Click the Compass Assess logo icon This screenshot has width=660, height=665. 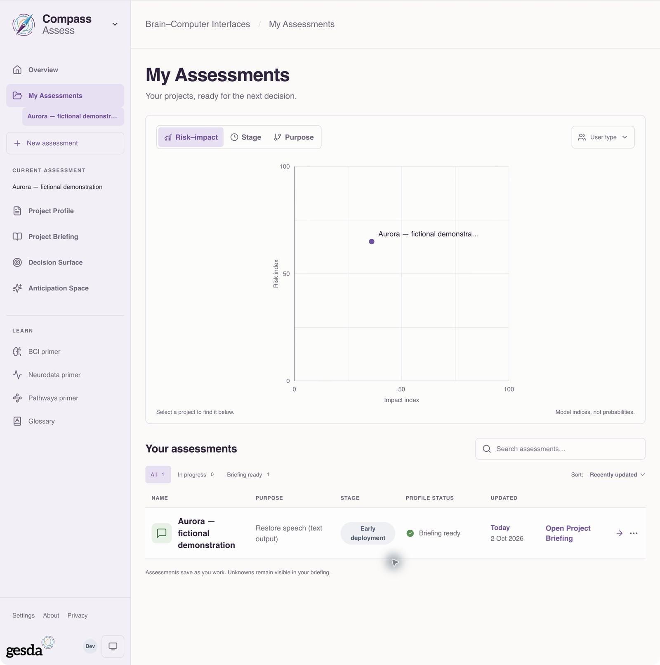(24, 24)
